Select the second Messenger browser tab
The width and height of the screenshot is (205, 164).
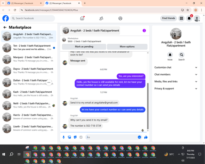[x=61, y=3]
